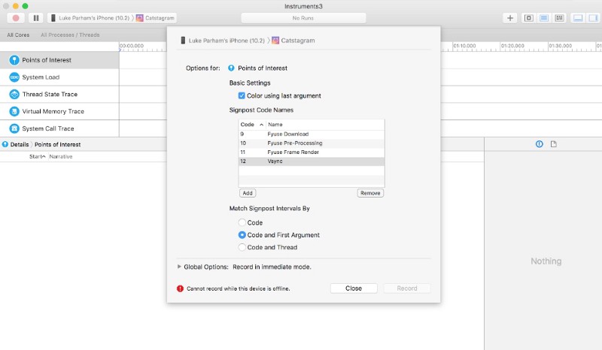Toggle Color using last argument checkbox

click(242, 96)
